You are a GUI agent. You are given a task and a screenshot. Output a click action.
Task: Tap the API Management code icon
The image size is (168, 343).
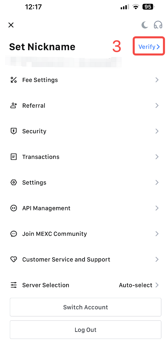pyautogui.click(x=14, y=208)
